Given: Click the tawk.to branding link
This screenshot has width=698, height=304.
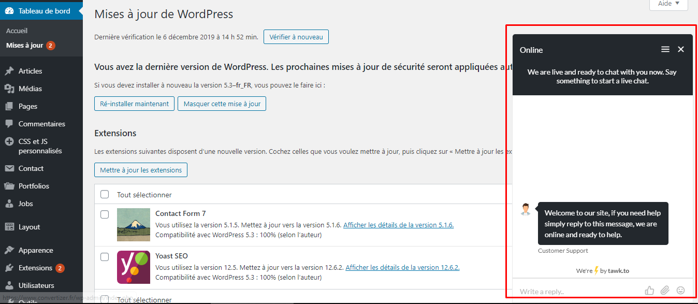Looking at the screenshot, I should pos(618,270).
